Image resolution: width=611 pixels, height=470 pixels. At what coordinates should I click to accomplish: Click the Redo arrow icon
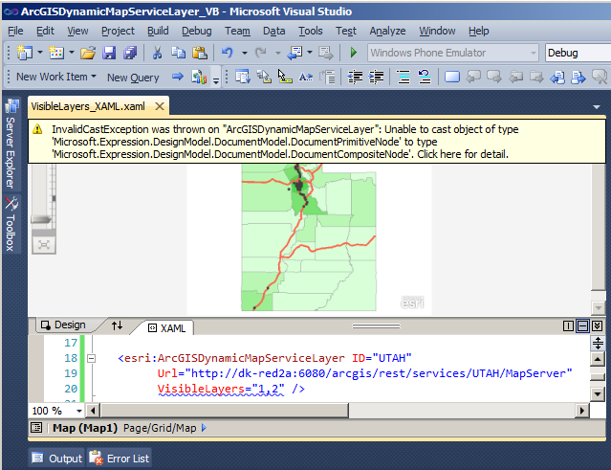(x=260, y=53)
